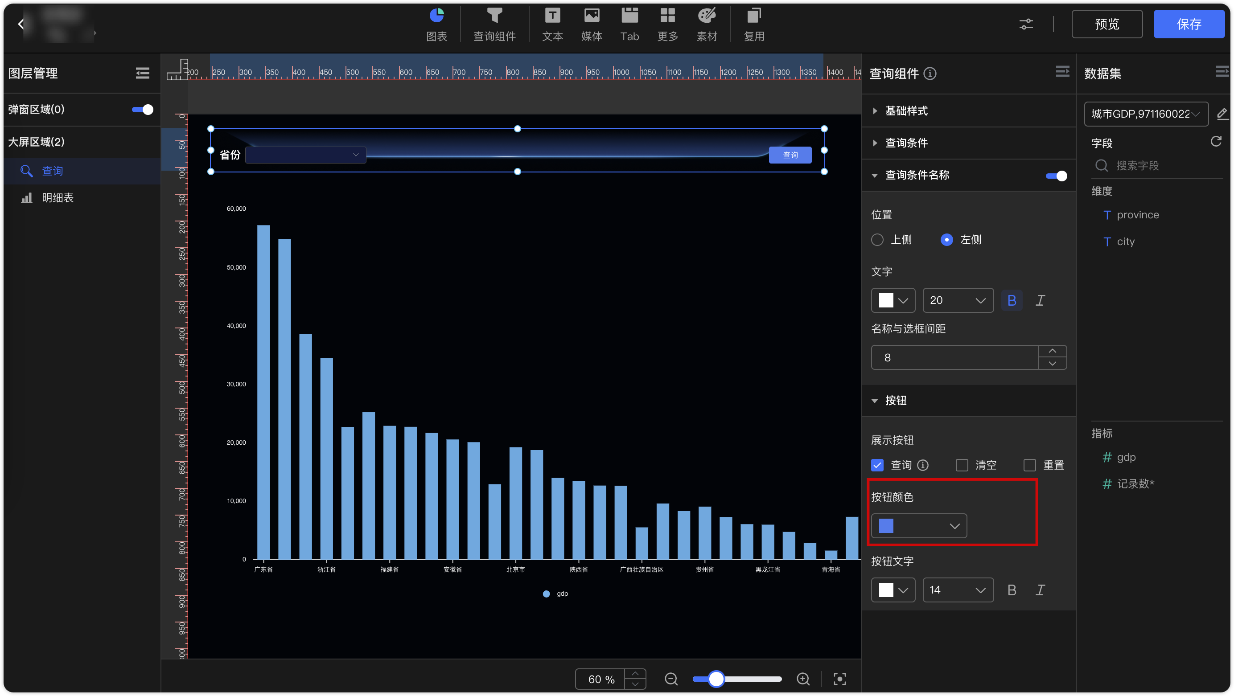Select the 左侧 position radio
Image resolution: width=1234 pixels, height=696 pixels.
(946, 240)
